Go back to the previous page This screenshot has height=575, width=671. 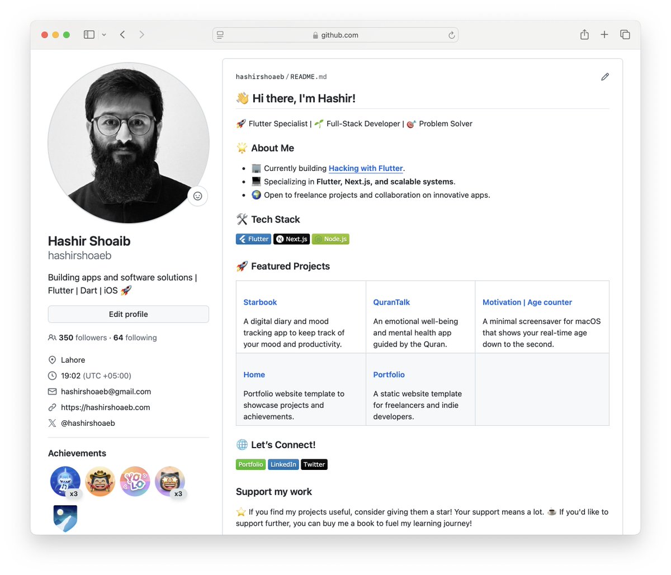click(122, 35)
